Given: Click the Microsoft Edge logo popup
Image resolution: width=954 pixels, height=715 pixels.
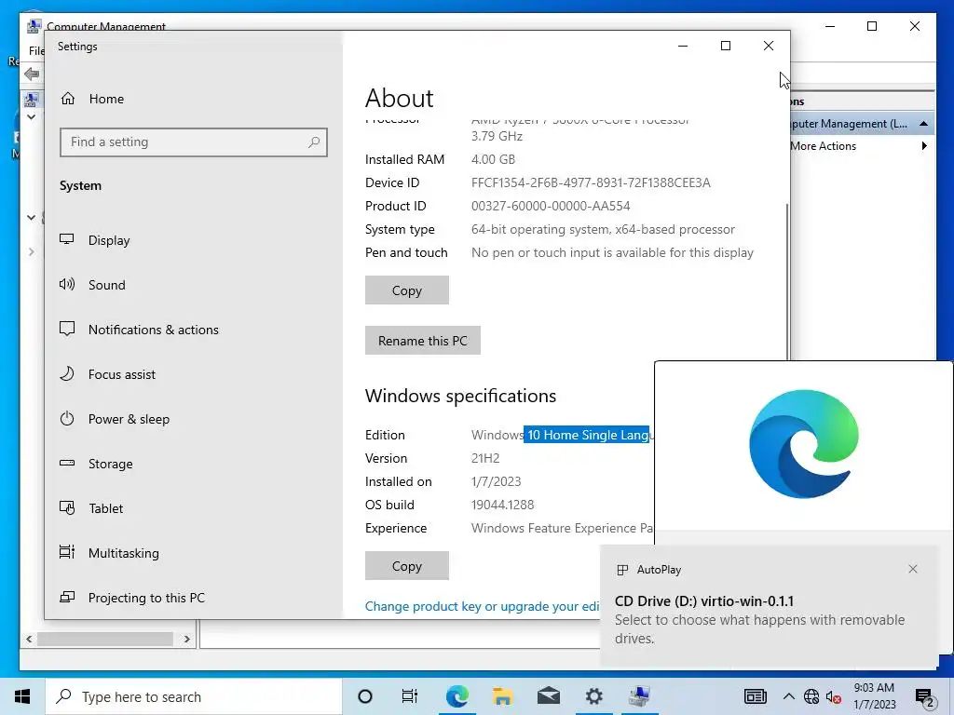Looking at the screenshot, I should pos(804,444).
